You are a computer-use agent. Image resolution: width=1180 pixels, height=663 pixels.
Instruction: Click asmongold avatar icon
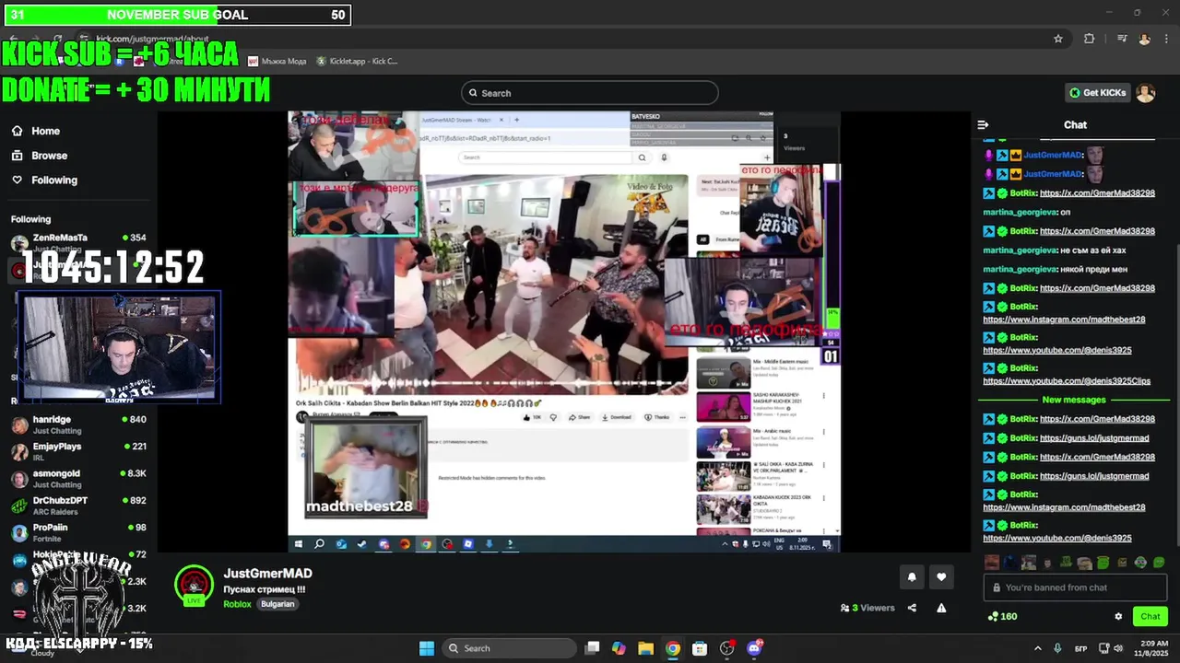pyautogui.click(x=19, y=479)
